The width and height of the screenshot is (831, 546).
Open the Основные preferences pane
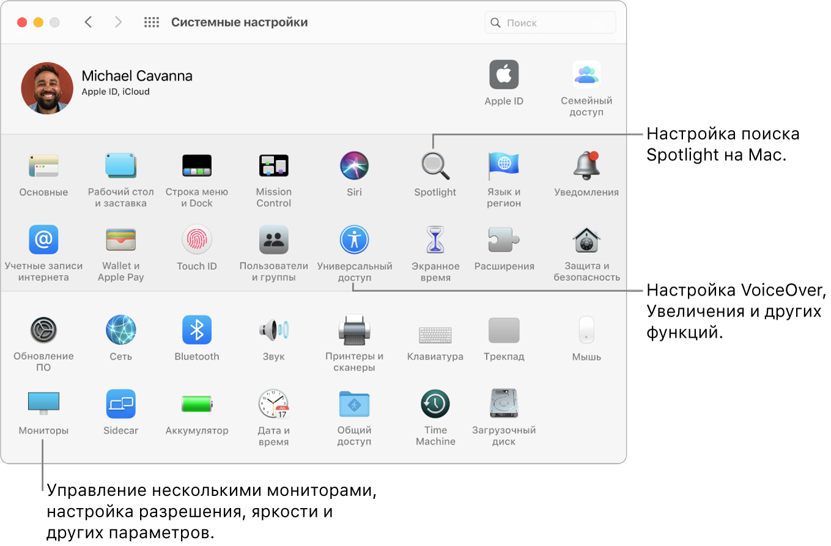point(43,166)
